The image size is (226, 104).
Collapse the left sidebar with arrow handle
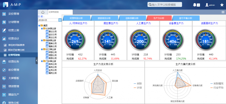click(37, 61)
